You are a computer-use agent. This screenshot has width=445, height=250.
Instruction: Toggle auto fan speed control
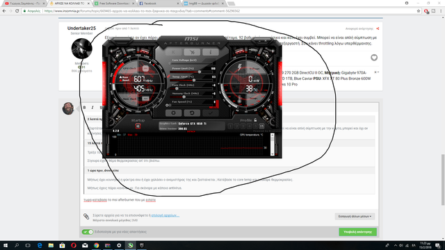(214, 107)
